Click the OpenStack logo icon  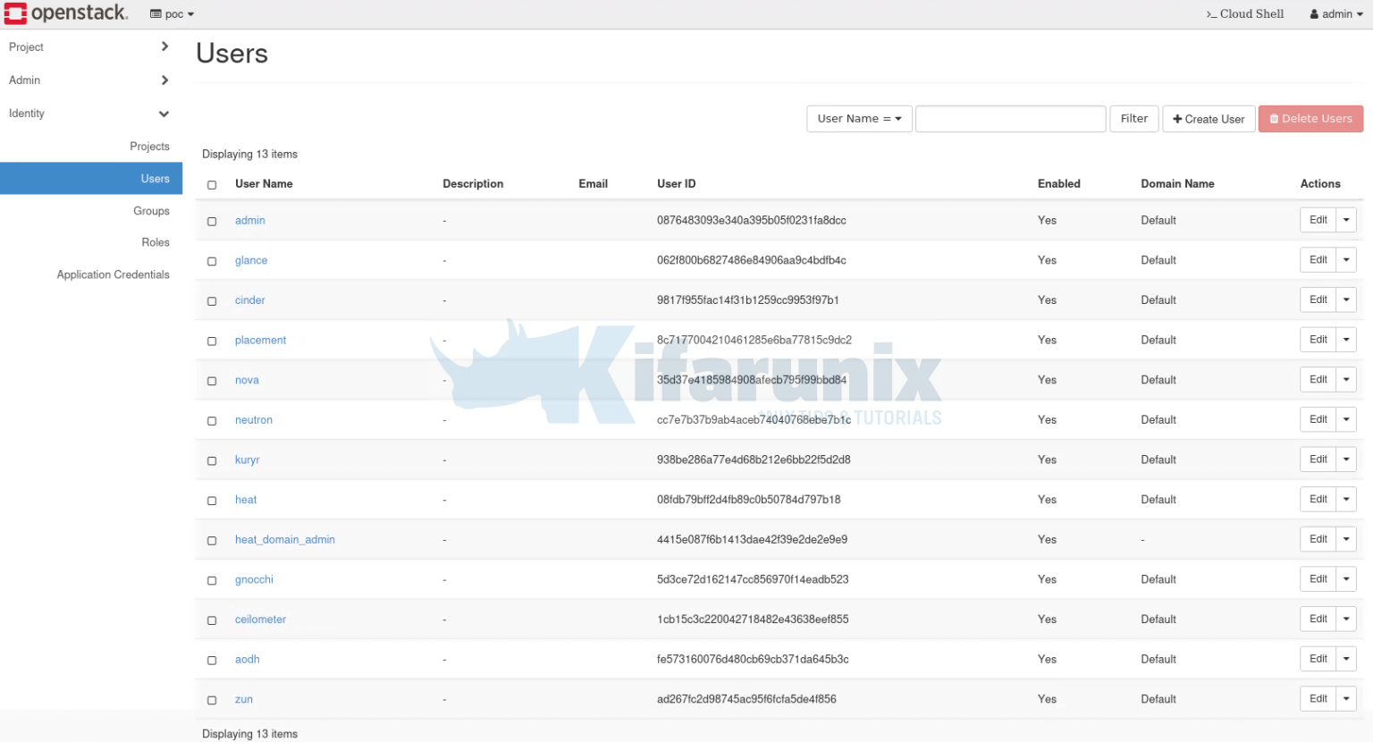pos(15,13)
